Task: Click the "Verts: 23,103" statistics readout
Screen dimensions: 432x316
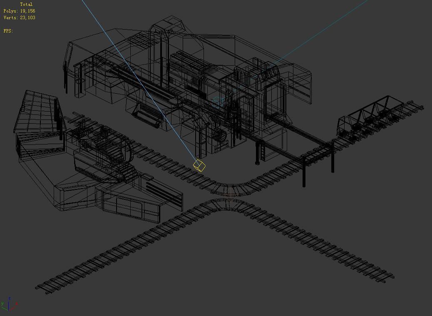Action: coord(19,17)
